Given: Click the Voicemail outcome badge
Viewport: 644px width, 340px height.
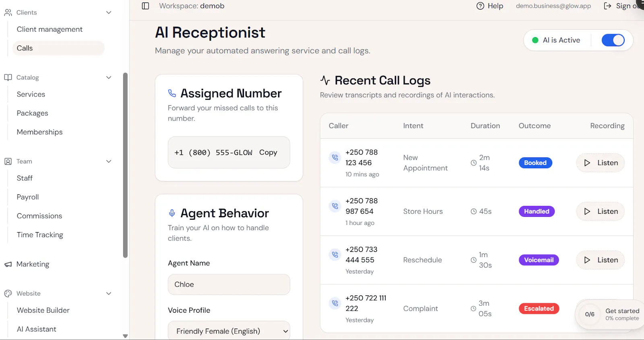Looking at the screenshot, I should point(539,260).
